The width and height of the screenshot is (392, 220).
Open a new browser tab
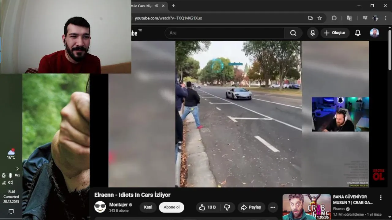tap(173, 6)
